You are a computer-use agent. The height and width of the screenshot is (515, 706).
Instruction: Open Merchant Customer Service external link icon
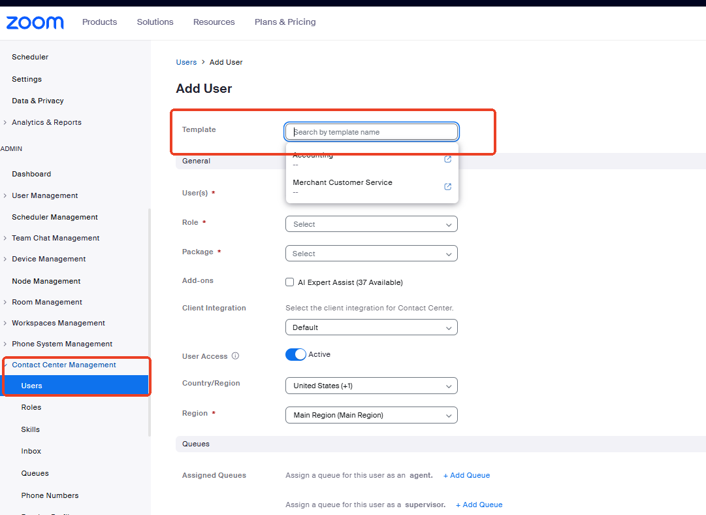(x=447, y=186)
